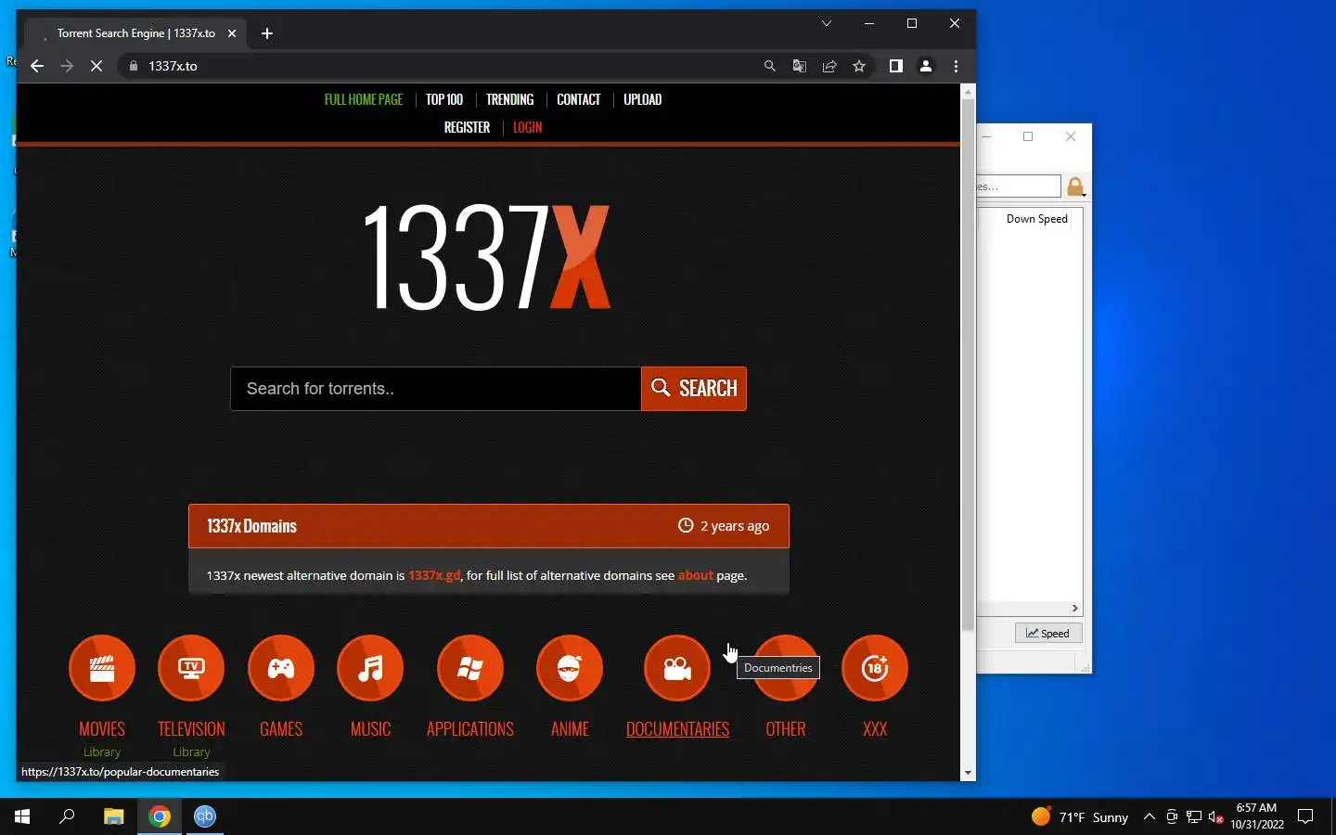Click qBittorrent horizontal scrollbar right arrow

point(1074,609)
